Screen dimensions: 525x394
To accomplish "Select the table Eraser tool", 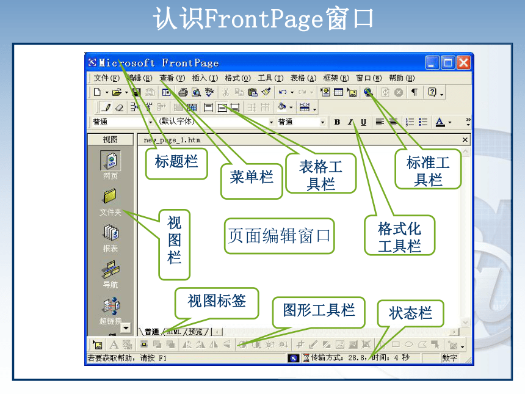I will (x=120, y=108).
